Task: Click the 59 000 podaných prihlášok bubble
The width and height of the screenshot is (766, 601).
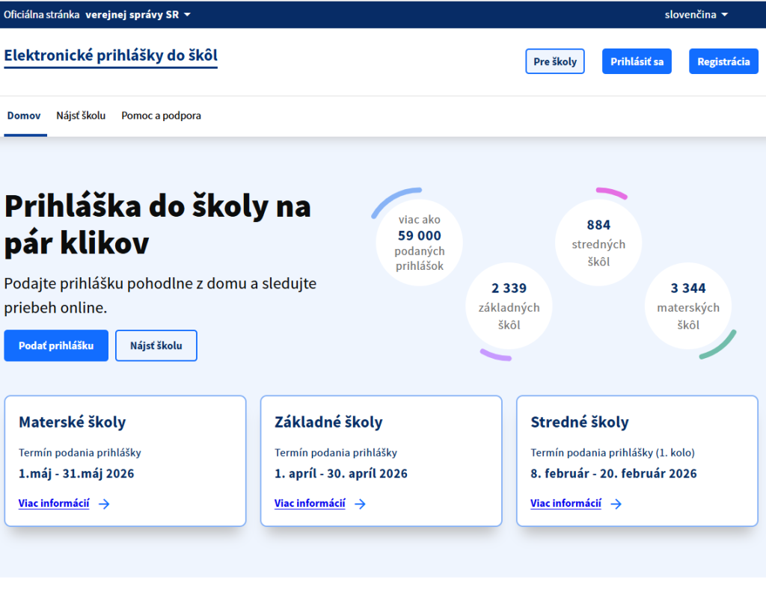Action: [x=419, y=241]
